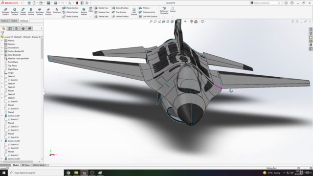313x176 pixels.
Task: Open File Explorer from the taskbar
Action: click(x=76, y=173)
